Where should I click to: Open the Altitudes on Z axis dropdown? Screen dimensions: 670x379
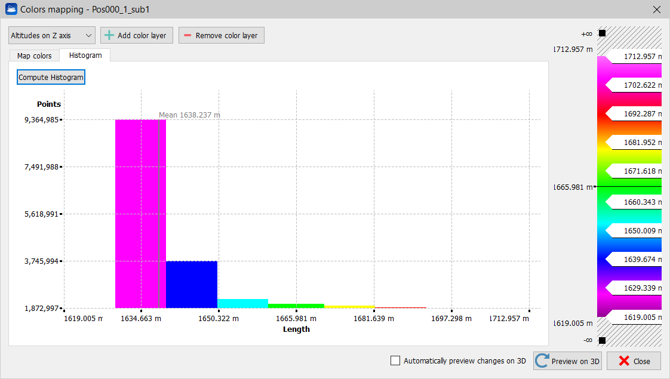52,36
